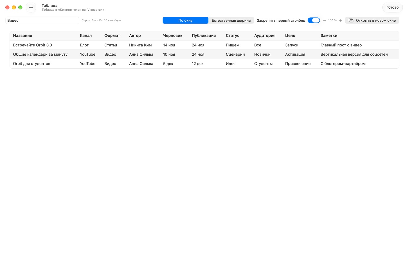The height and width of the screenshot is (253, 405).
Task: Click the Идея status cell
Action: click(x=231, y=64)
